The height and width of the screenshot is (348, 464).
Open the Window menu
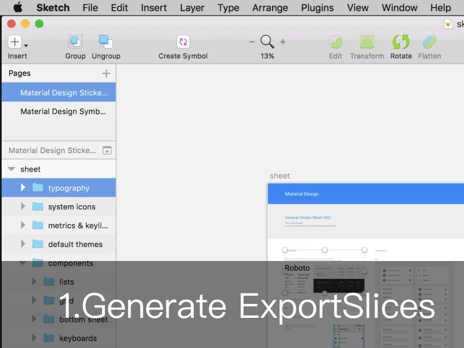tap(399, 8)
